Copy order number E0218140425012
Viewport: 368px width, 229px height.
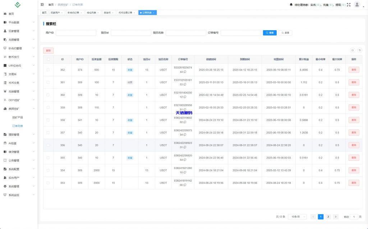tap(185, 97)
